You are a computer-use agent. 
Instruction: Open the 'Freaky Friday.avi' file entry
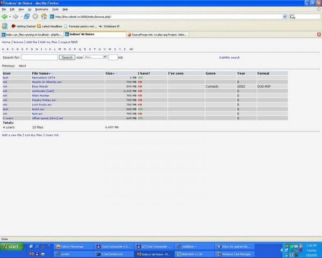[44, 100]
